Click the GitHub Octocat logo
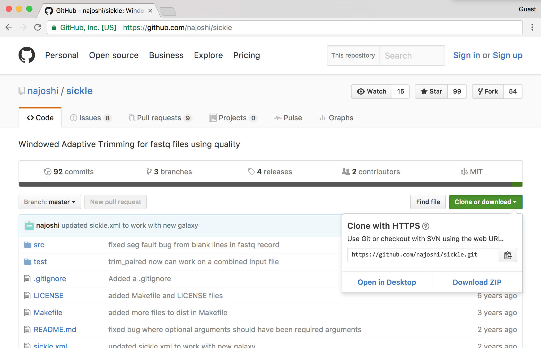Screen dimensions: 541x348 click(27, 55)
